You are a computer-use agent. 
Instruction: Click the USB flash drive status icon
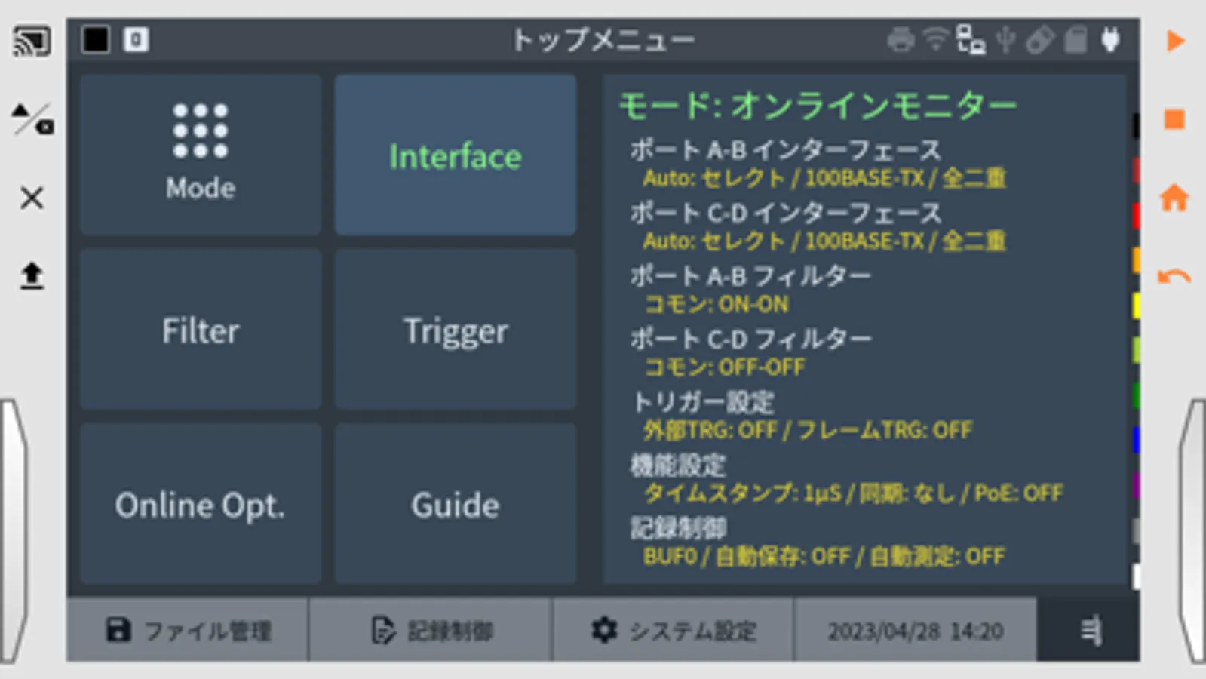[1040, 39]
